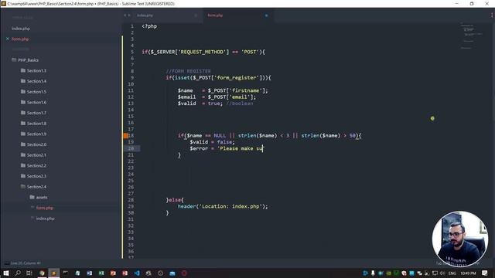Click line number 20 in the gutter

coord(131,148)
